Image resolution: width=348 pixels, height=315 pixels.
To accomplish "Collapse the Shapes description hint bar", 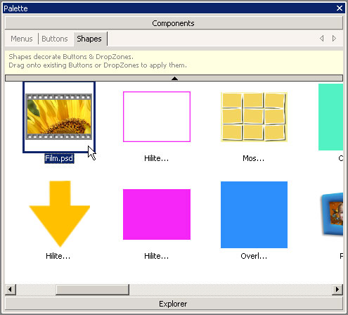I will 174,78.
